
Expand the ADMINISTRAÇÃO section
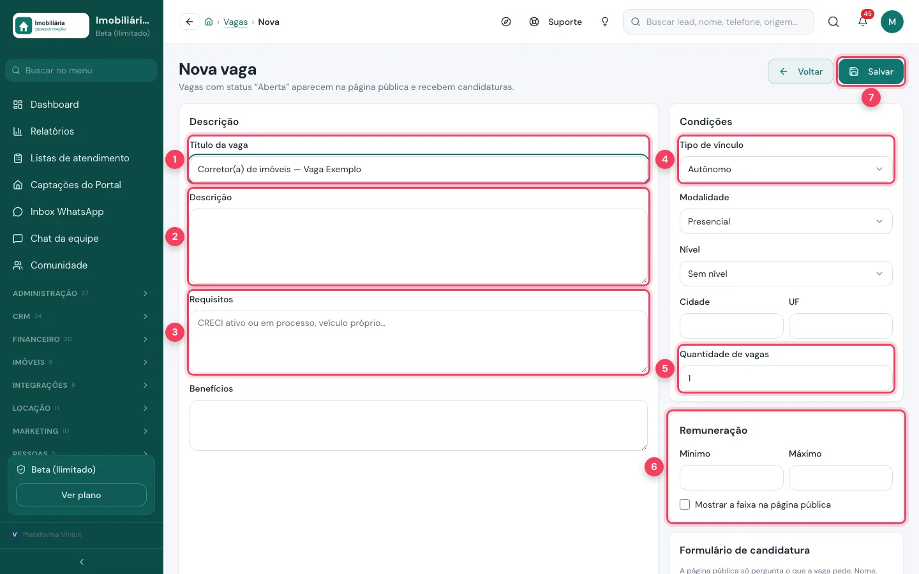pyautogui.click(x=81, y=293)
